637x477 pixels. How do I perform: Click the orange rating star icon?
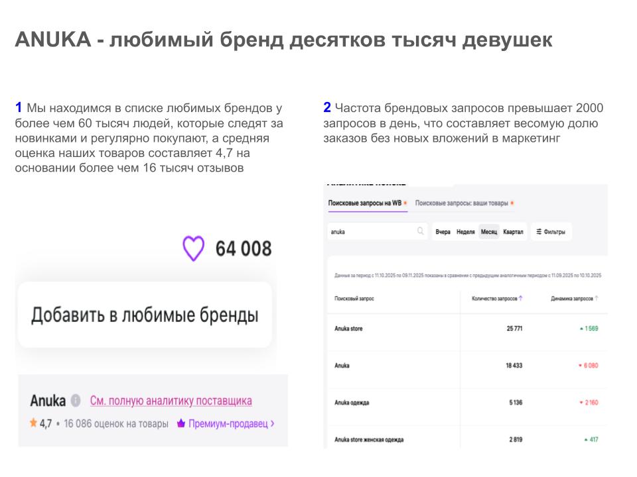[33, 423]
